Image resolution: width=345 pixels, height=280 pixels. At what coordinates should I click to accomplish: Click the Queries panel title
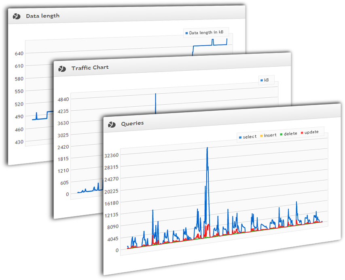point(132,124)
